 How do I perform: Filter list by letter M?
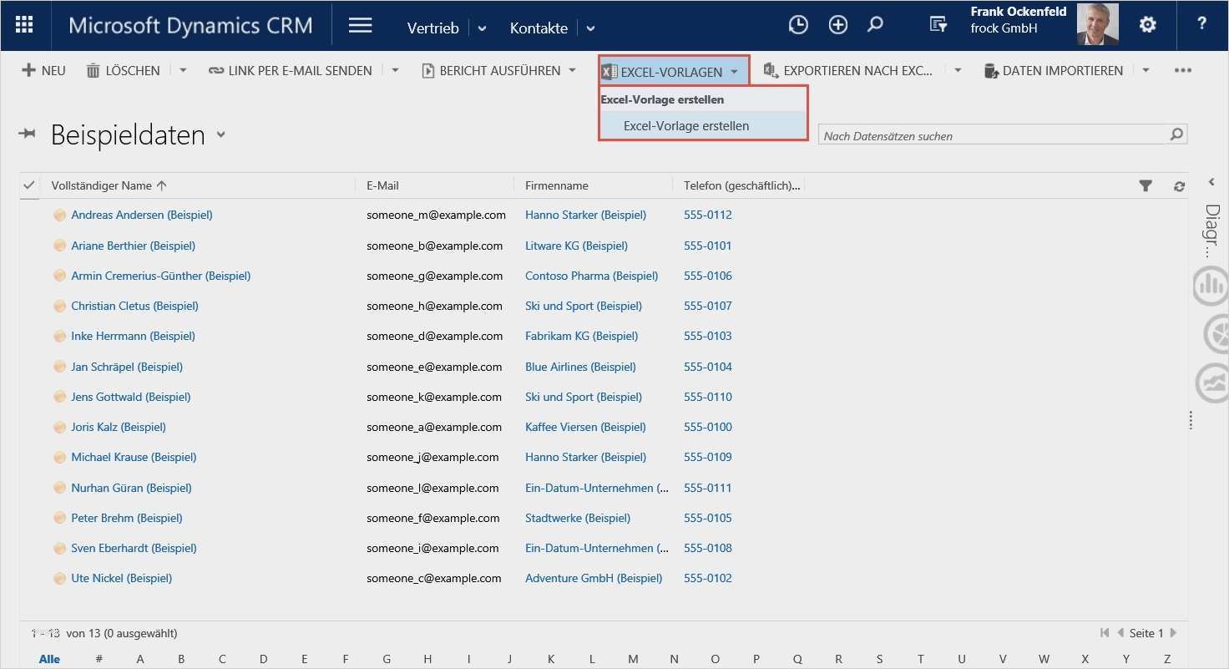(x=633, y=659)
